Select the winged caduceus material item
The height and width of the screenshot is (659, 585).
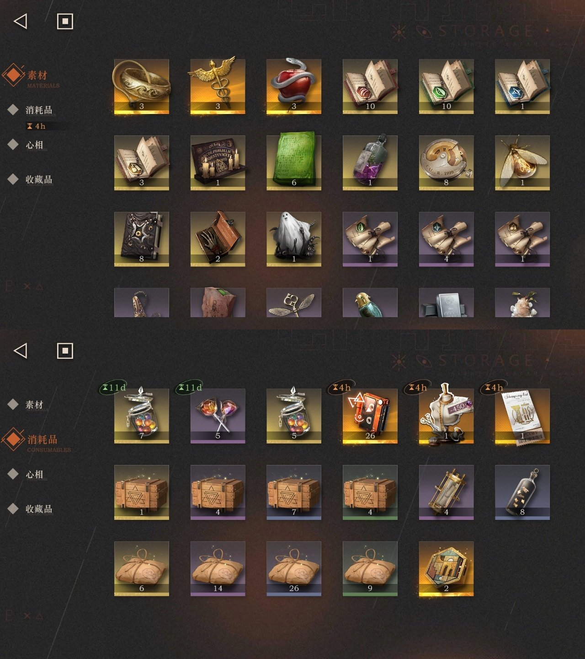coord(218,86)
